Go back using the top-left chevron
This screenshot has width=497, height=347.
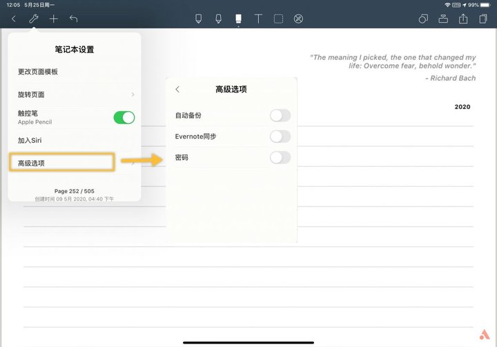click(14, 19)
